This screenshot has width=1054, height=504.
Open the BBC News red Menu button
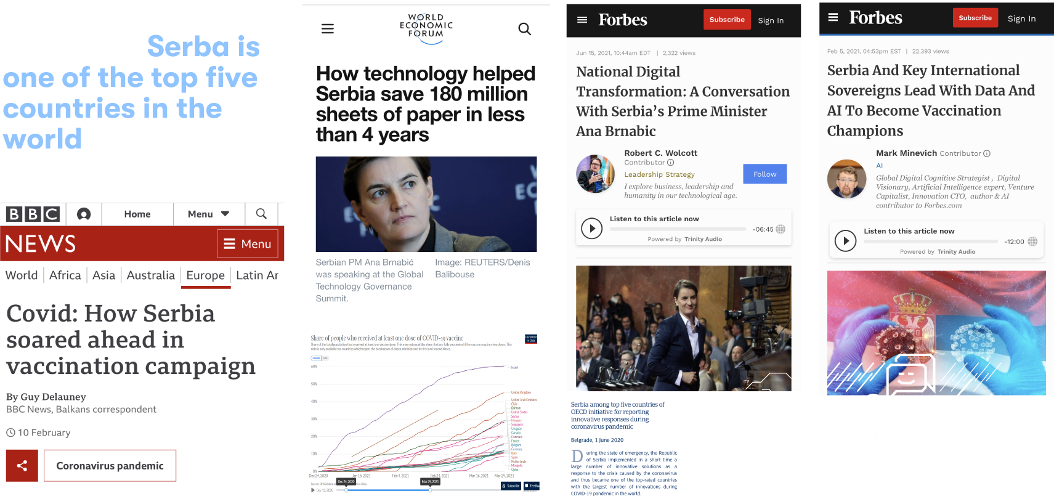click(248, 243)
